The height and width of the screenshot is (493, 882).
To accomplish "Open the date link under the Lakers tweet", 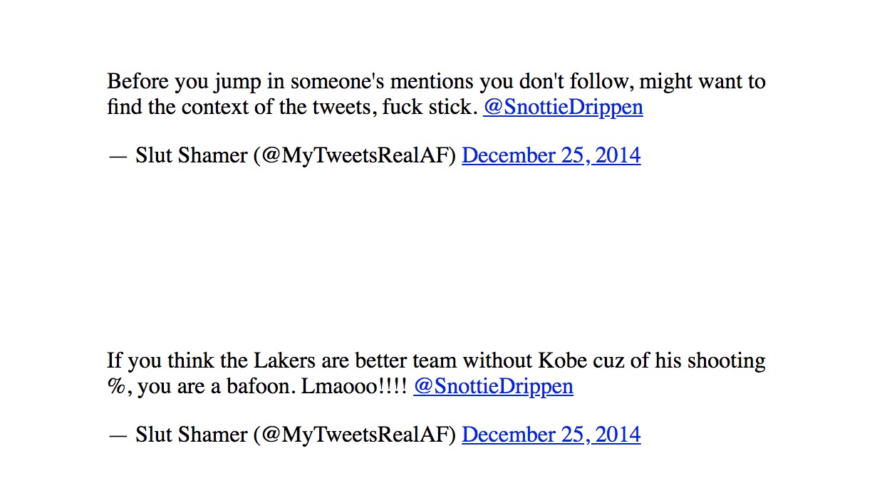I will pyautogui.click(x=551, y=435).
